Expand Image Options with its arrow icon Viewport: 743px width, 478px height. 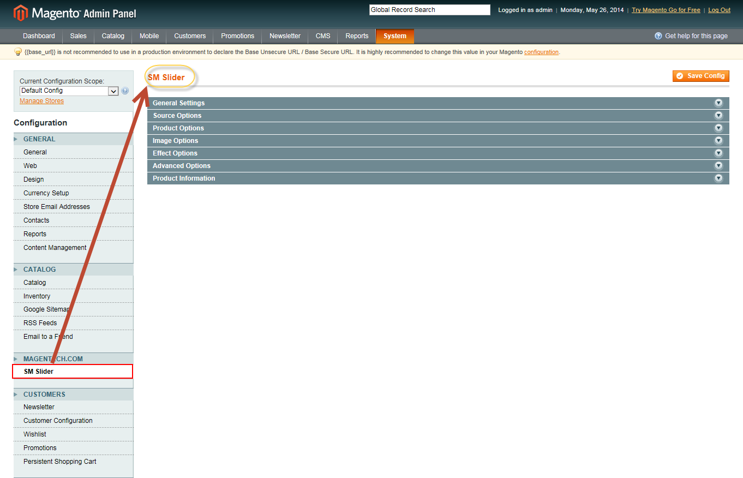click(718, 141)
